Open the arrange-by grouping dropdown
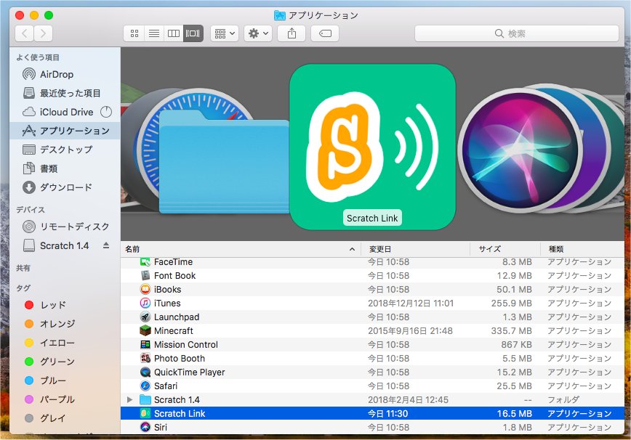 [x=224, y=33]
